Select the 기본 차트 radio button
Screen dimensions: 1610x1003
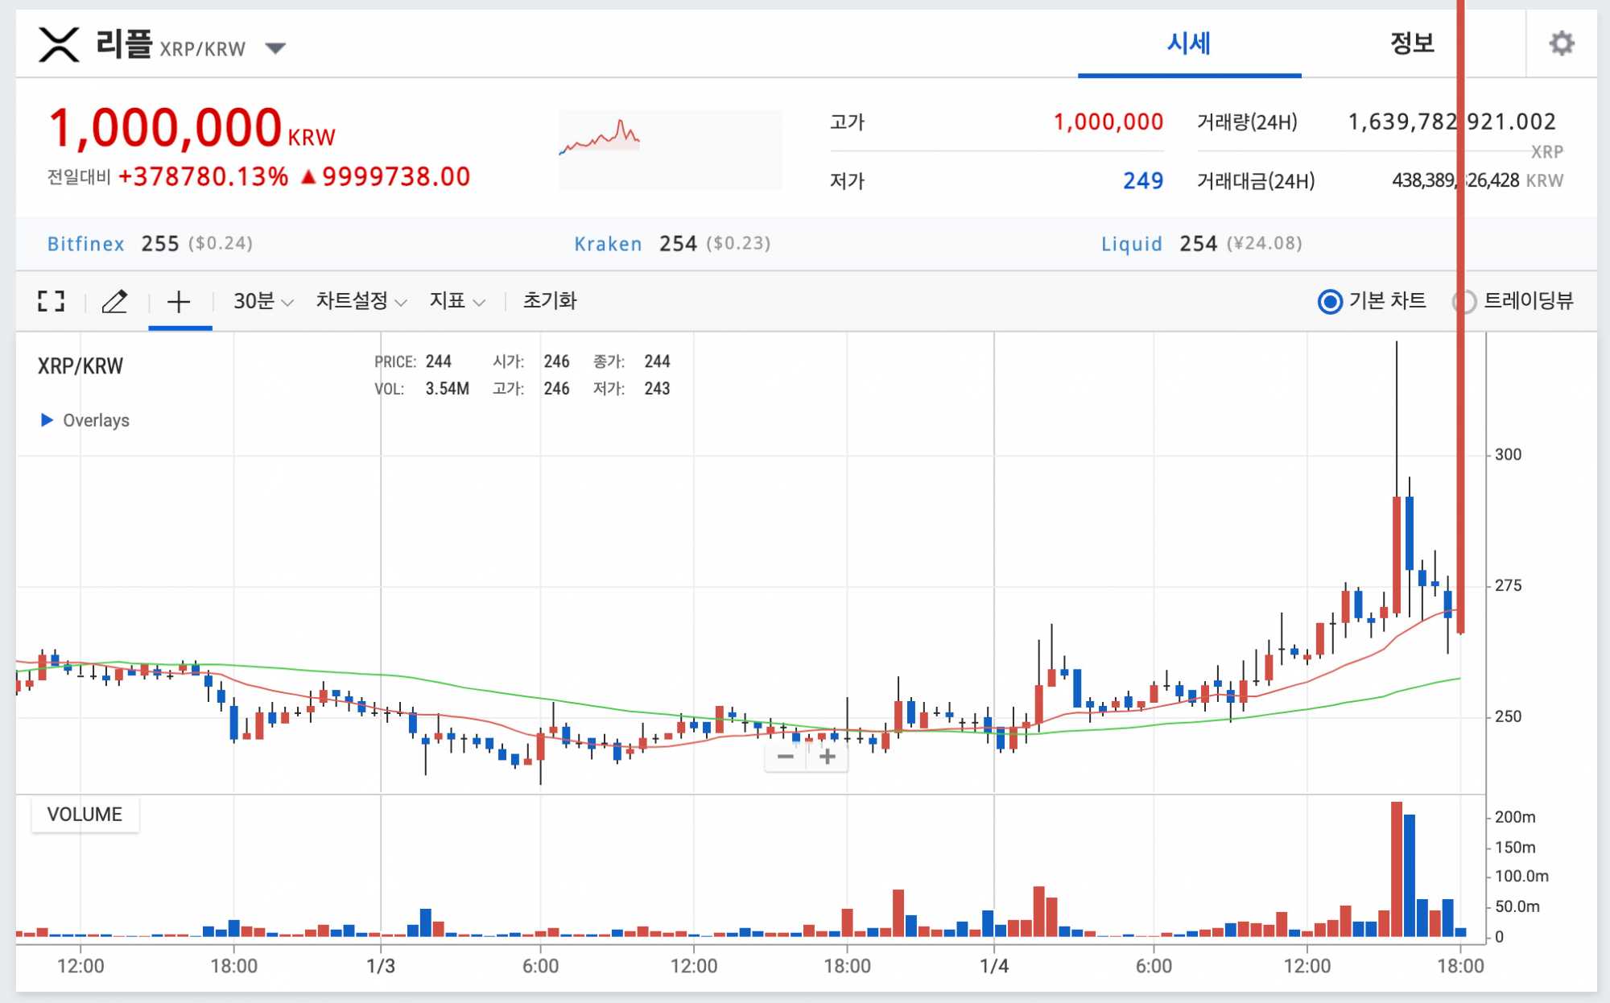[x=1330, y=302]
